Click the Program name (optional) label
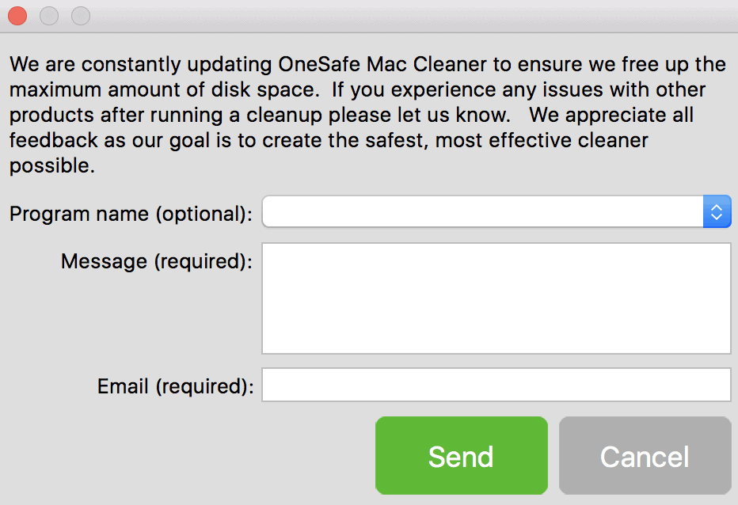Viewport: 738px width, 505px height. [129, 213]
